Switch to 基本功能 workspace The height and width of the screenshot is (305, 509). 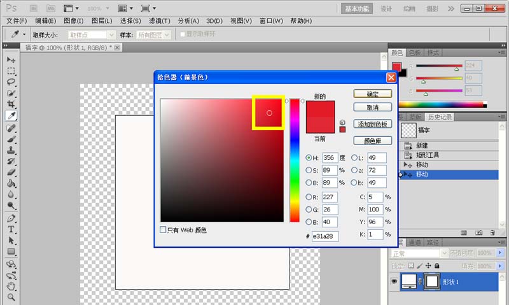[x=357, y=9]
